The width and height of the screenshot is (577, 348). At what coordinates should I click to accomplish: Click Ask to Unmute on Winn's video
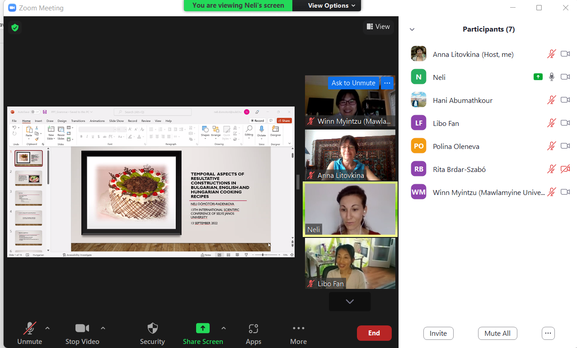point(353,83)
